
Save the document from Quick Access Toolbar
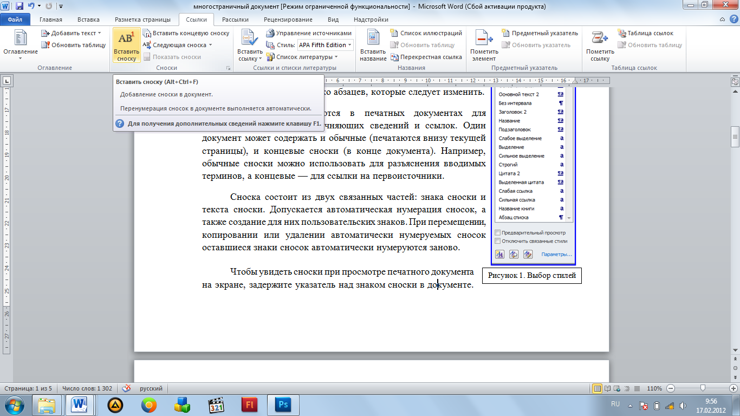pos(20,6)
